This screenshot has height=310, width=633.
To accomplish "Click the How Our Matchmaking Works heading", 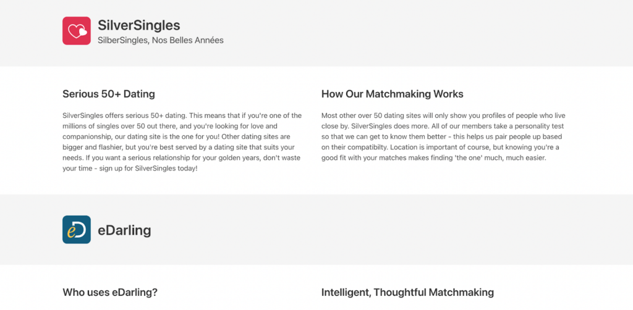I will [x=393, y=94].
